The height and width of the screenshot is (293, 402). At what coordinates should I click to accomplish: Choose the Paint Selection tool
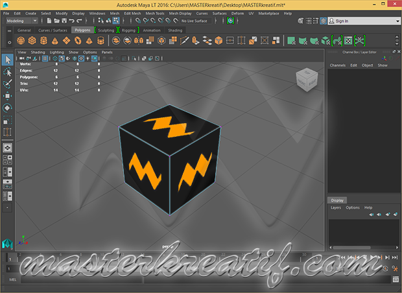pyautogui.click(x=7, y=84)
